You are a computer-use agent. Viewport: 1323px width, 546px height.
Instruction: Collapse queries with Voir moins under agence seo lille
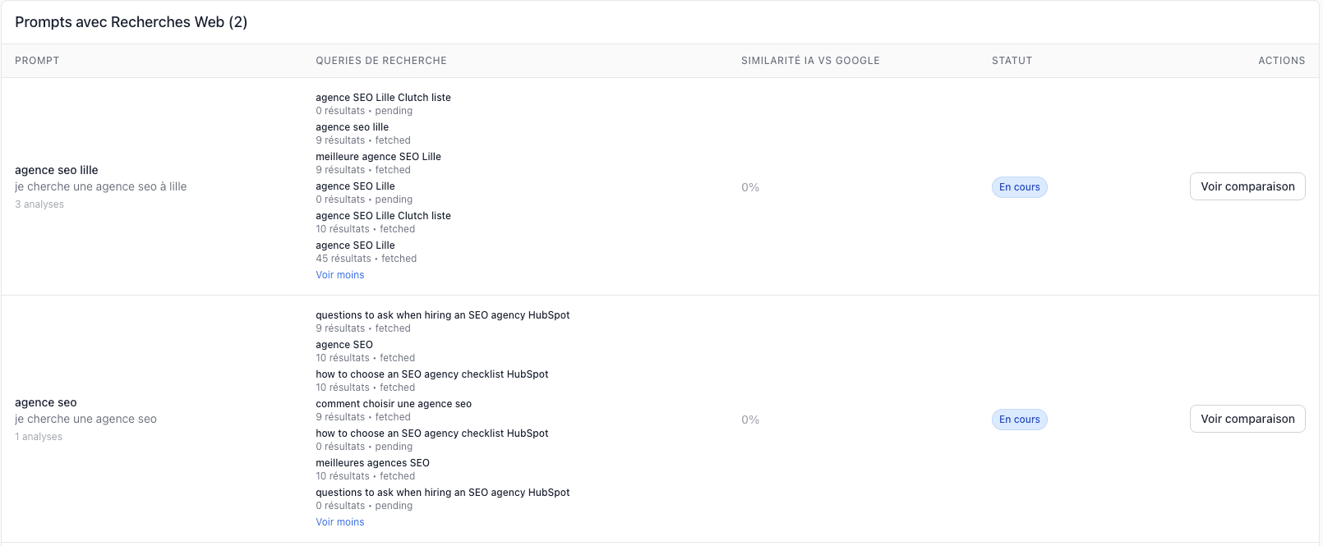[x=339, y=275]
